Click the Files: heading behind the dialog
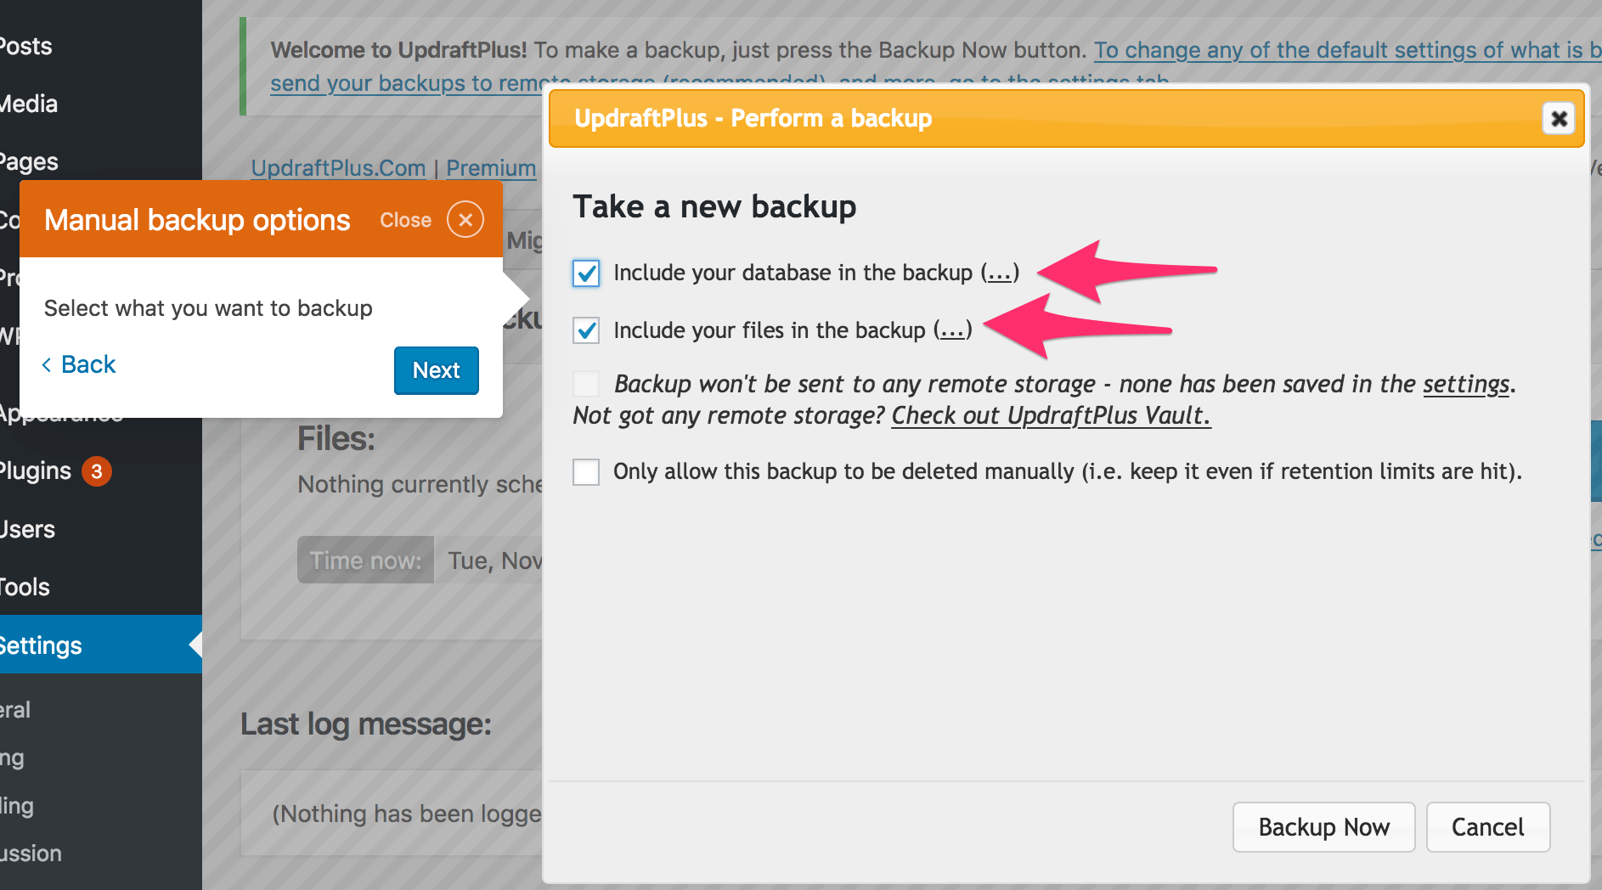The image size is (1602, 890). pyautogui.click(x=336, y=439)
